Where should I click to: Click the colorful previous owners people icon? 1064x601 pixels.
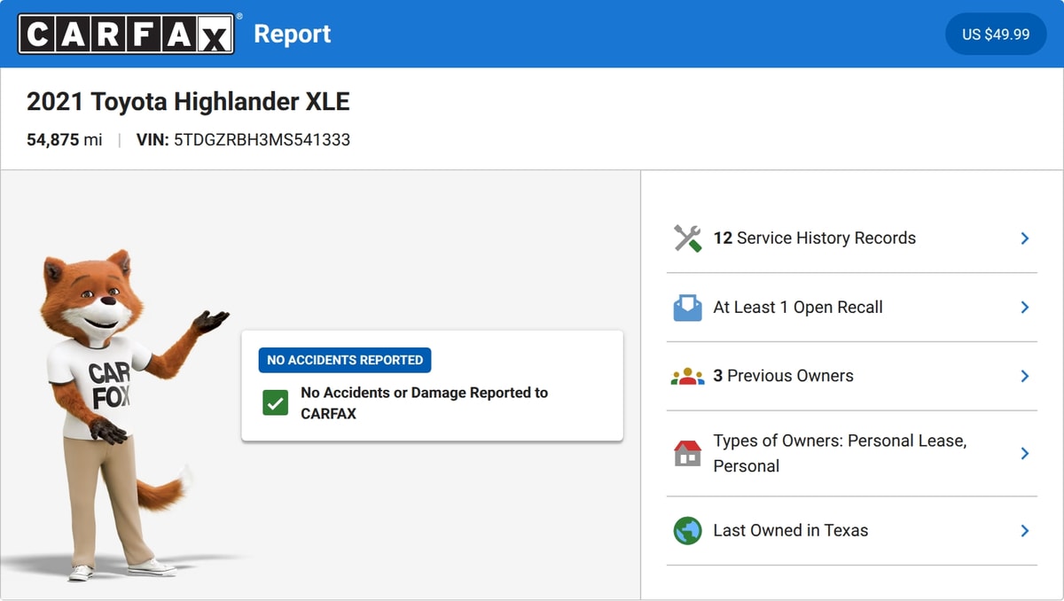coord(687,377)
